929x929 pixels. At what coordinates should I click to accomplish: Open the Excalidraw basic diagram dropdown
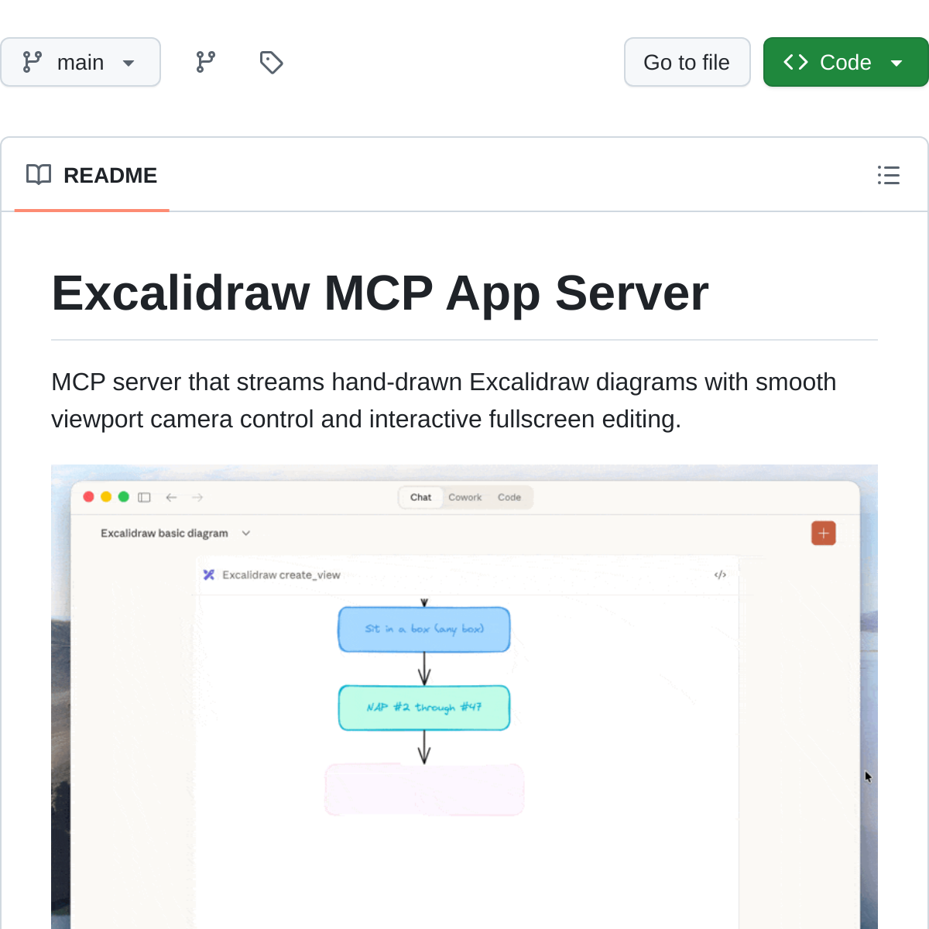[245, 533]
